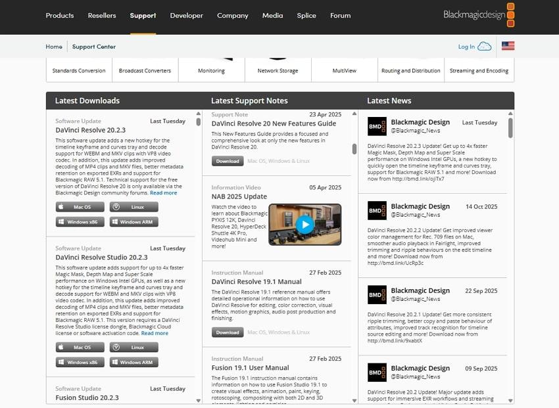The image size is (559, 408).
Task: Open the BMD avatar on the 22 Sep 2025 post
Action: [377, 295]
